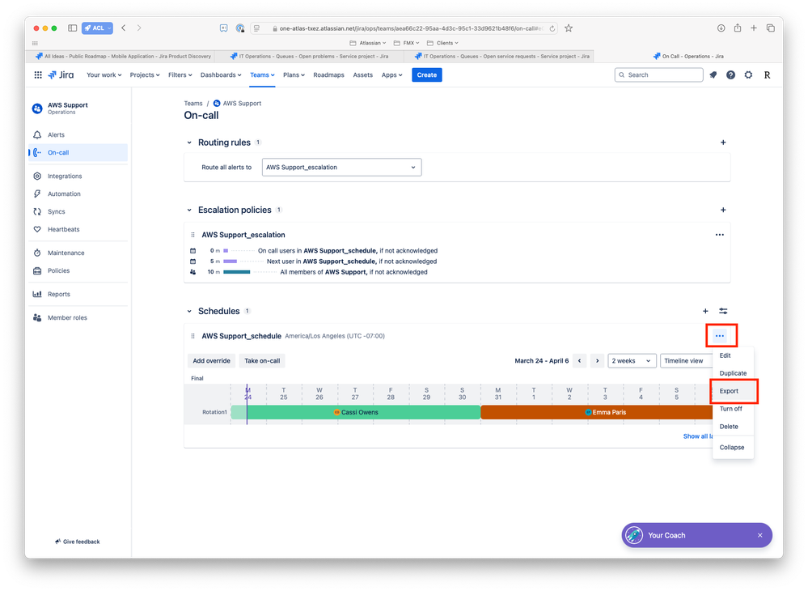Open Jira settings gear icon
The width and height of the screenshot is (808, 591).
click(748, 74)
